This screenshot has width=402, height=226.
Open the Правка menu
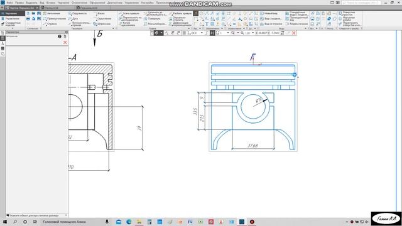[x=19, y=3]
